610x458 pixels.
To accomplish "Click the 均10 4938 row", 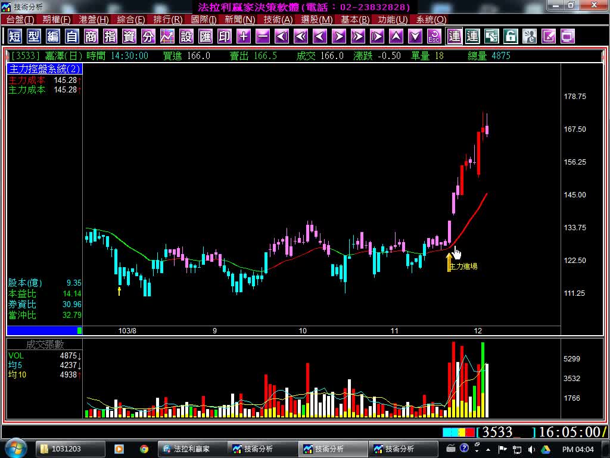I will 44,375.
